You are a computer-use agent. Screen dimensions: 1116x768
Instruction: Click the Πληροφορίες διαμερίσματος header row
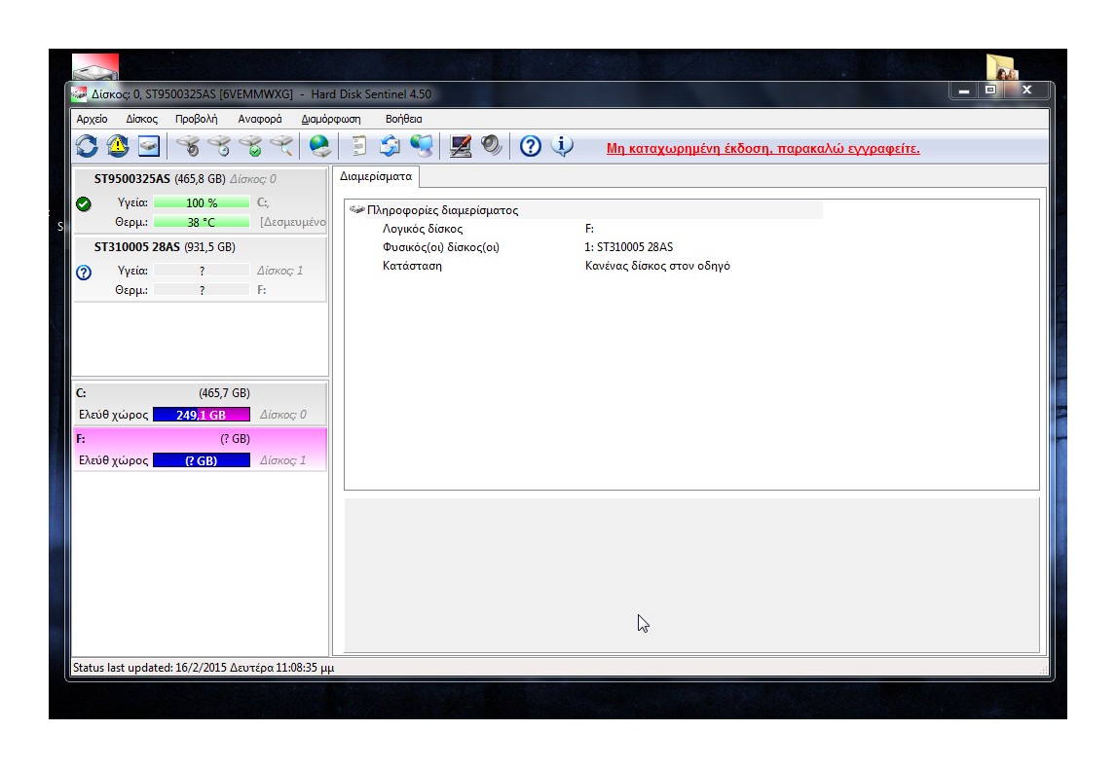[x=583, y=210]
